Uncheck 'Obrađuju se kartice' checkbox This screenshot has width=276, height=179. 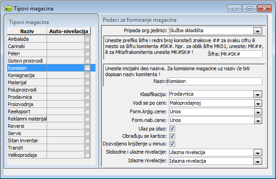pyautogui.click(x=172, y=136)
